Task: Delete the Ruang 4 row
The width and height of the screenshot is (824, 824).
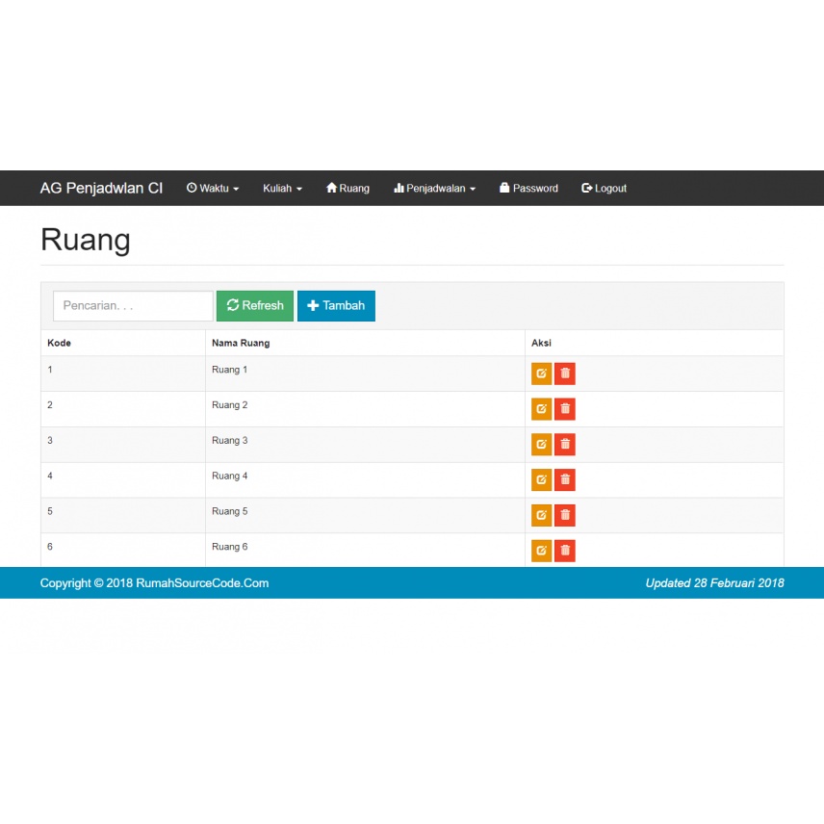Action: pyautogui.click(x=565, y=479)
